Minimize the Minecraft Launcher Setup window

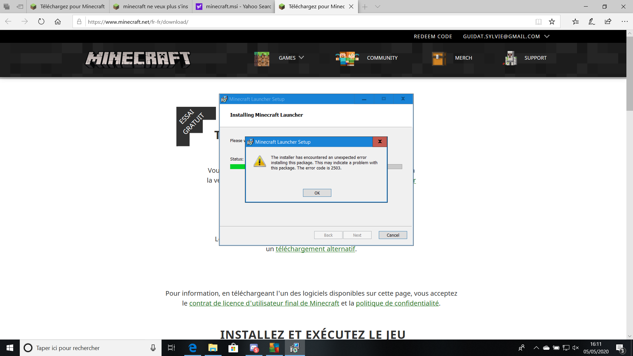point(364,99)
